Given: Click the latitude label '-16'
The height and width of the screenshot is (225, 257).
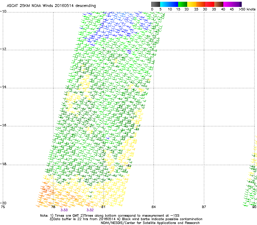Looking at the screenshot, I should (x=3, y=125).
